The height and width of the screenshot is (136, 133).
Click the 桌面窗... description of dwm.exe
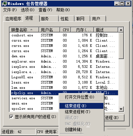click(104, 56)
